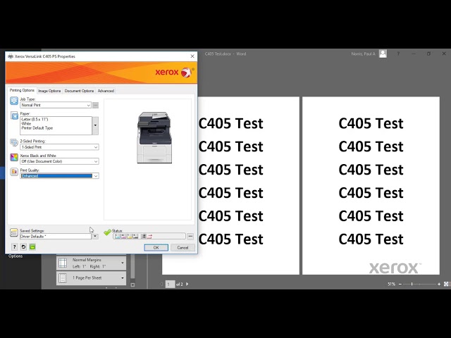Click the green Earth Smart settings button
Screen dimensions: 451x338
(32, 247)
